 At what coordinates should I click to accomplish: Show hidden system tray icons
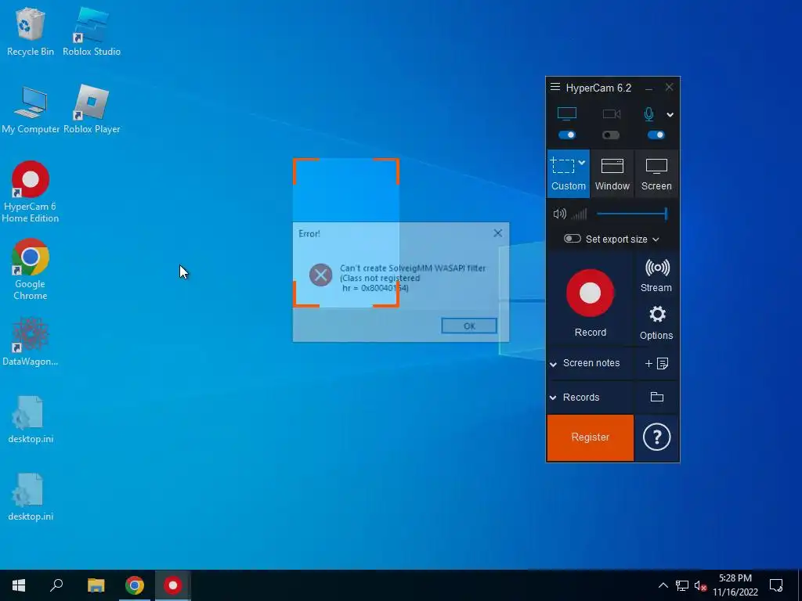click(663, 585)
